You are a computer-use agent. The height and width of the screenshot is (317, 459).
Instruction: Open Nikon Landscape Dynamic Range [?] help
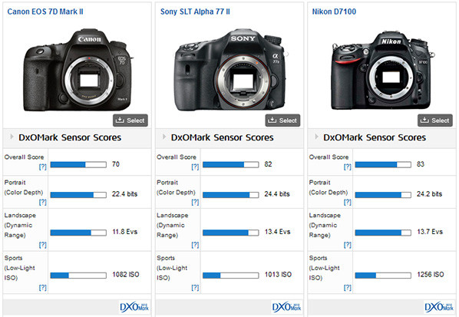pyautogui.click(x=348, y=245)
